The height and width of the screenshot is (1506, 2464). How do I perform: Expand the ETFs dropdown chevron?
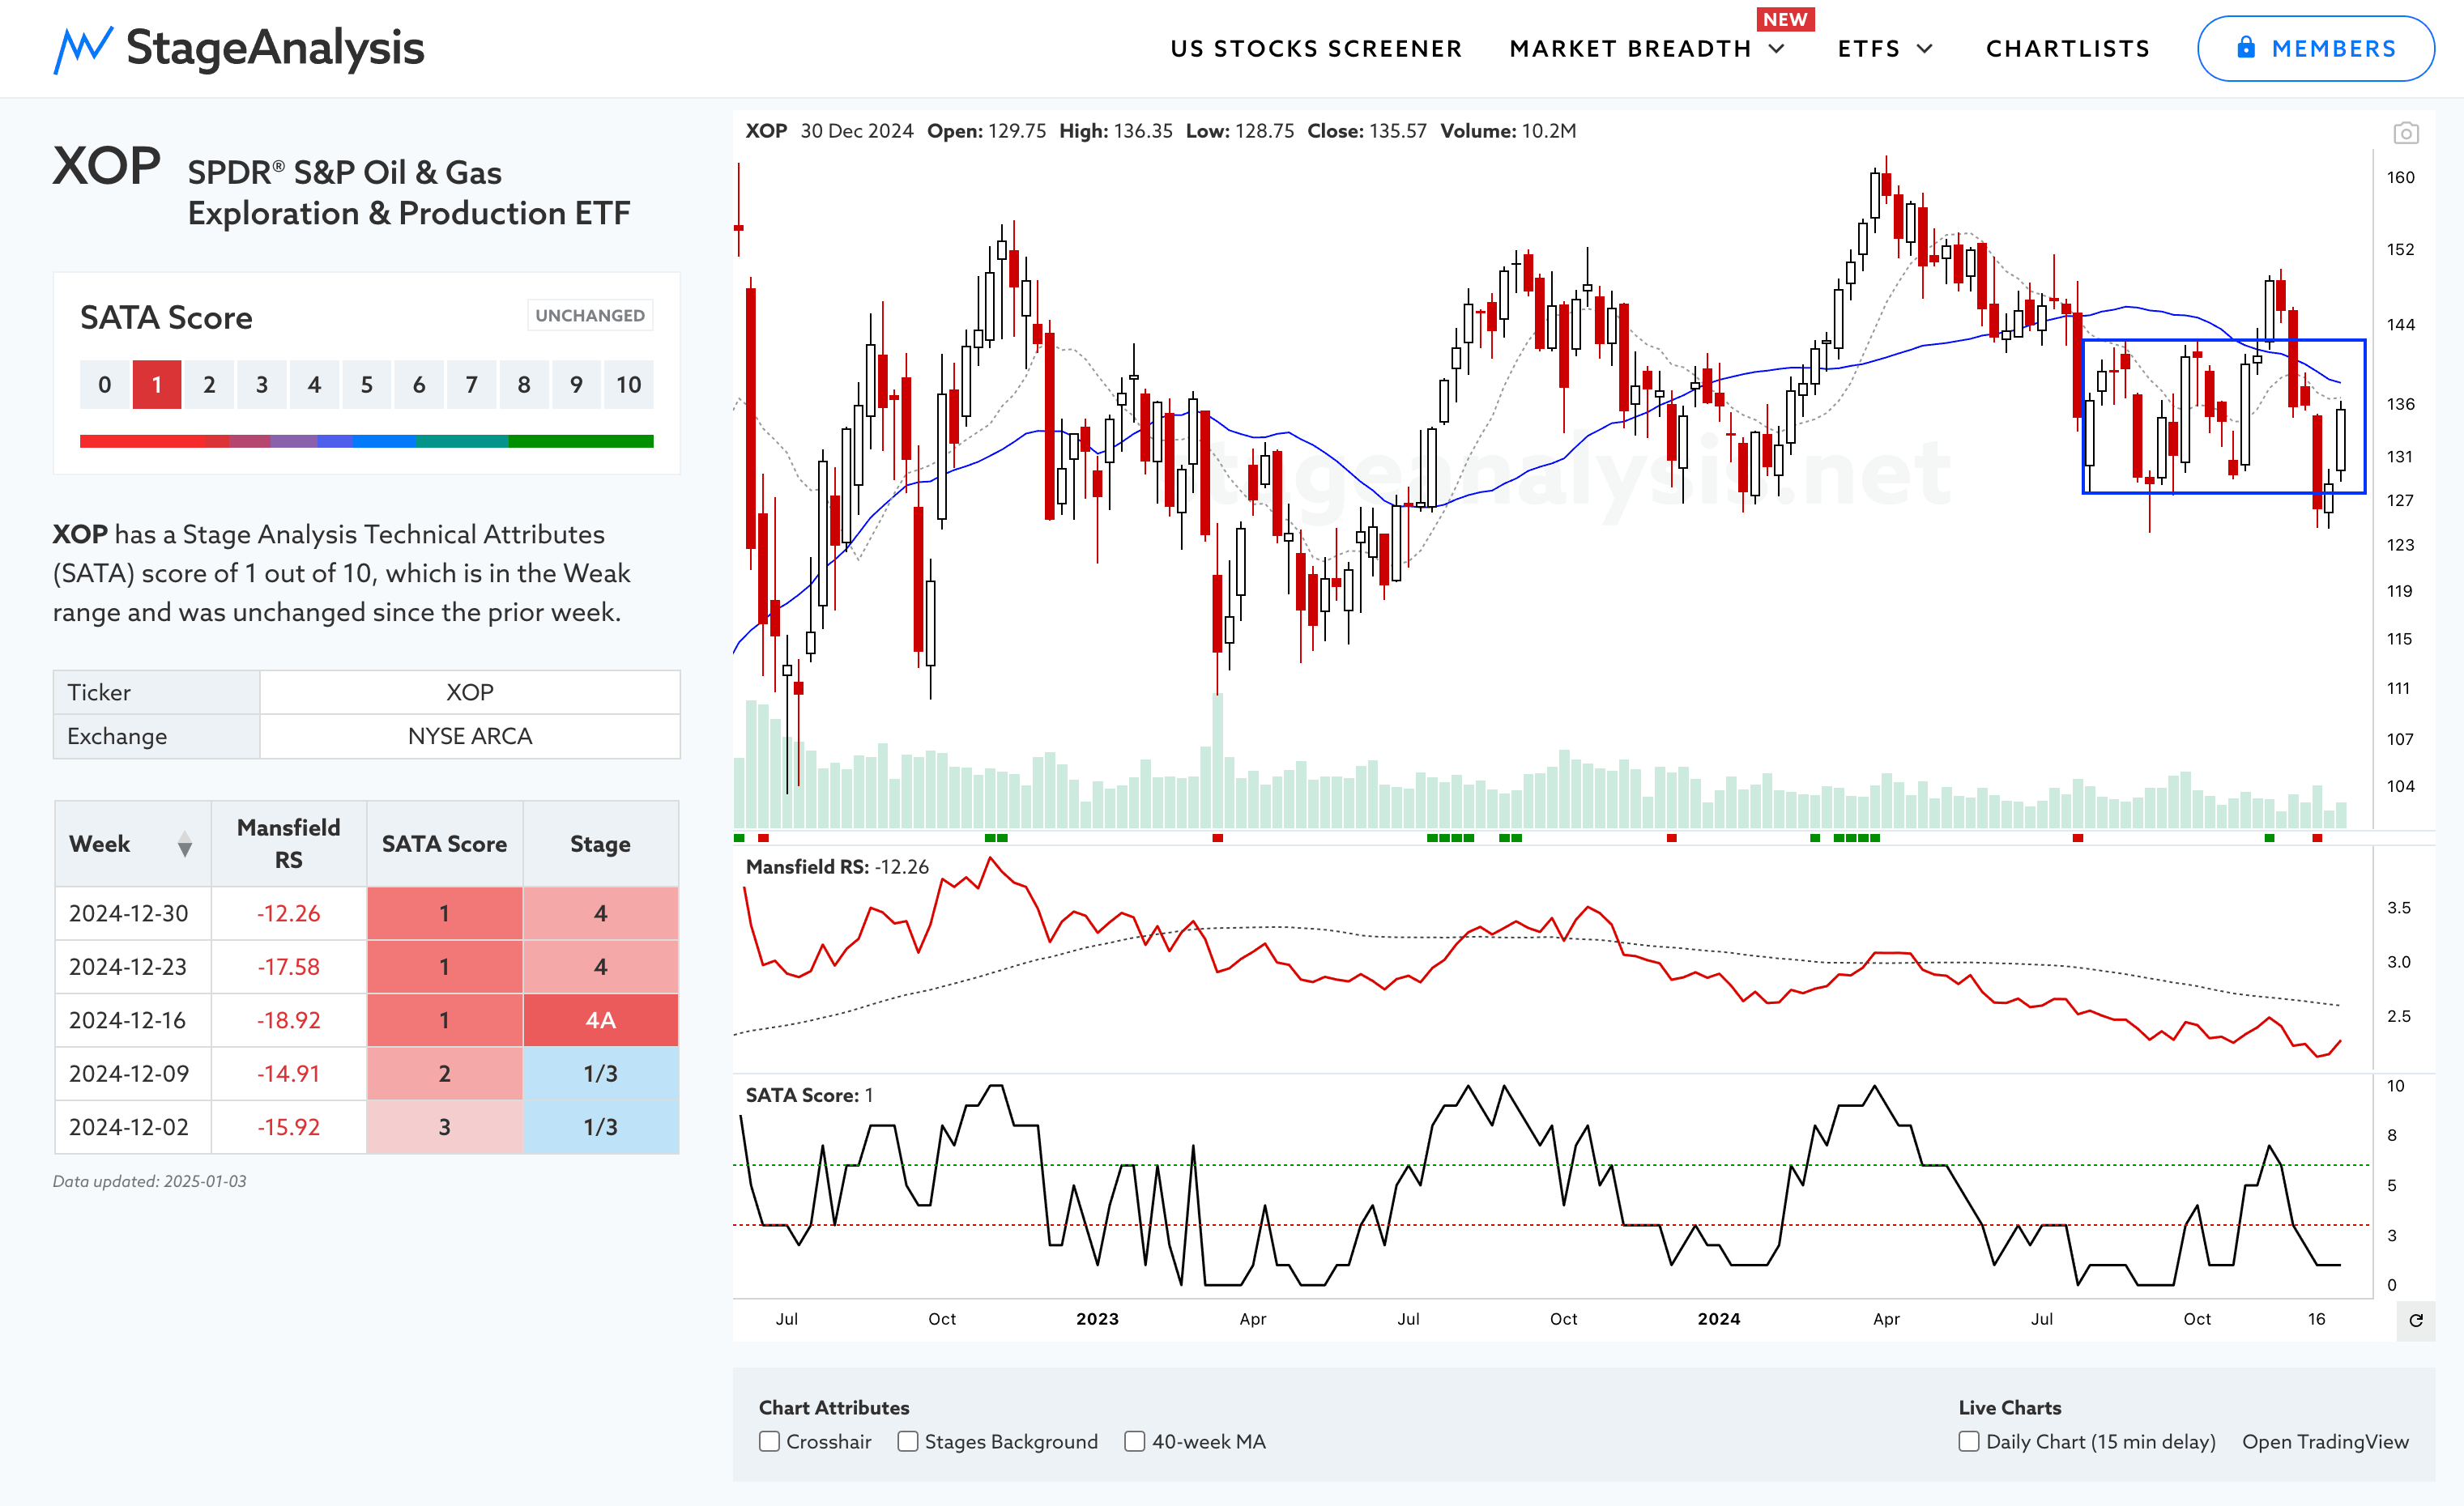click(x=1925, y=49)
